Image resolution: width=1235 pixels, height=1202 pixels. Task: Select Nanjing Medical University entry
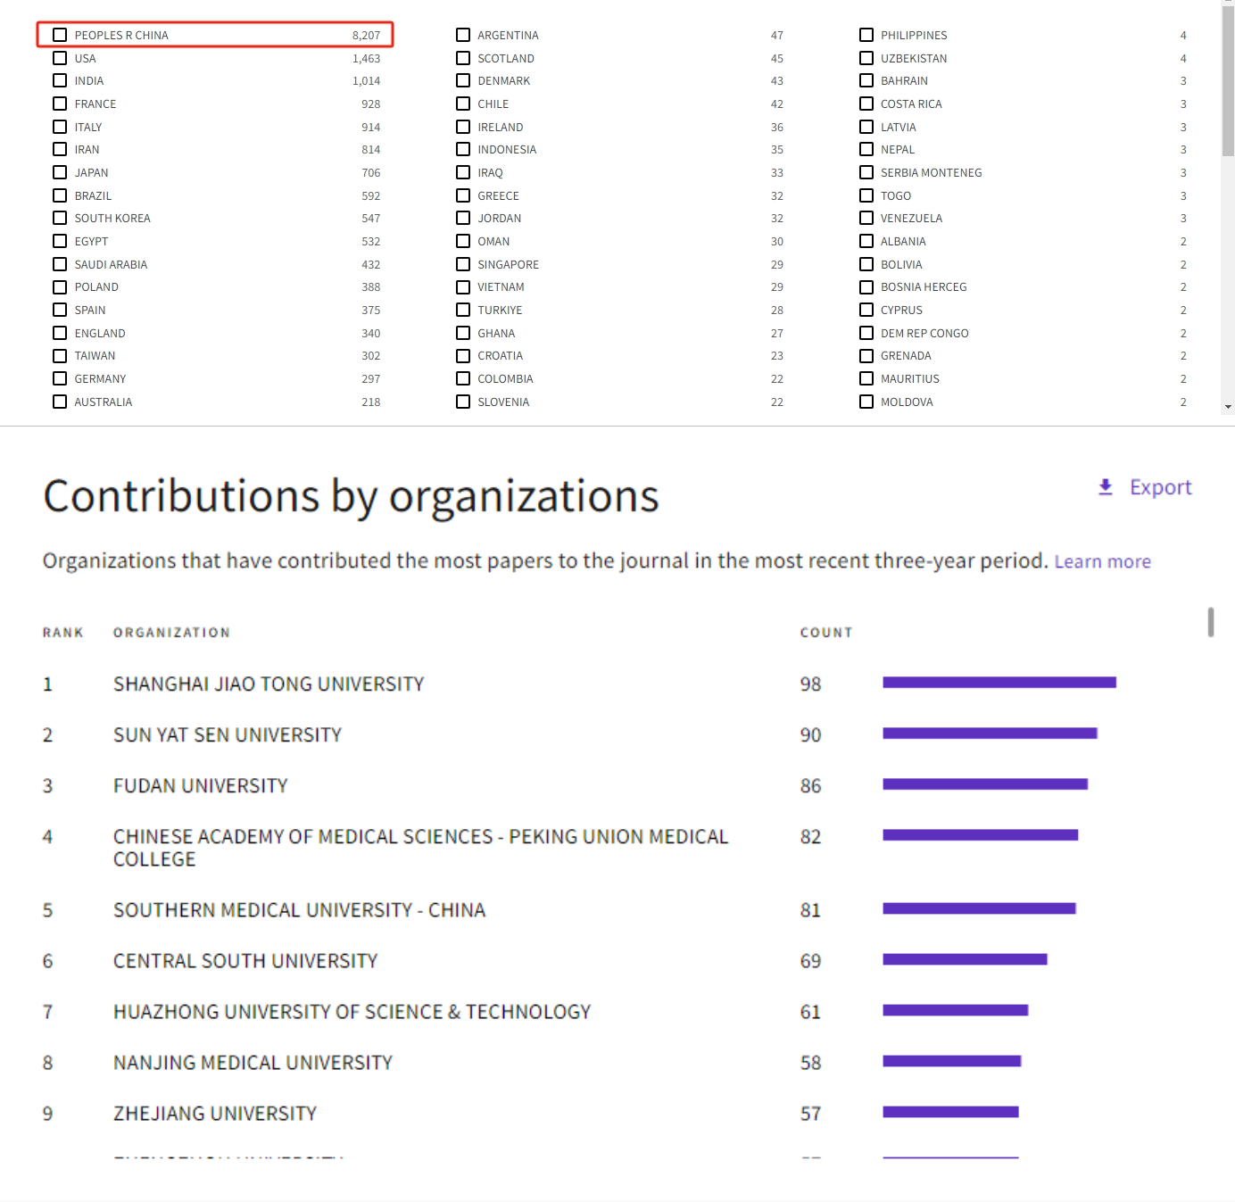253,1062
